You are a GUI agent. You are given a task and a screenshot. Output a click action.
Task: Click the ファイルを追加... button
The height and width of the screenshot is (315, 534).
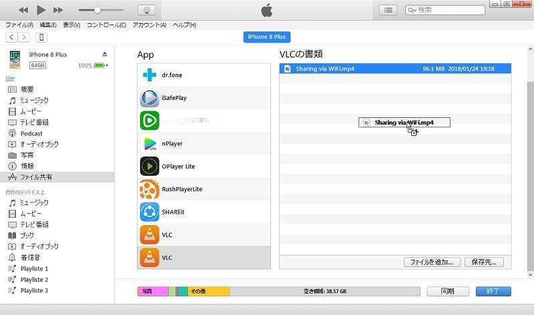(x=432, y=262)
